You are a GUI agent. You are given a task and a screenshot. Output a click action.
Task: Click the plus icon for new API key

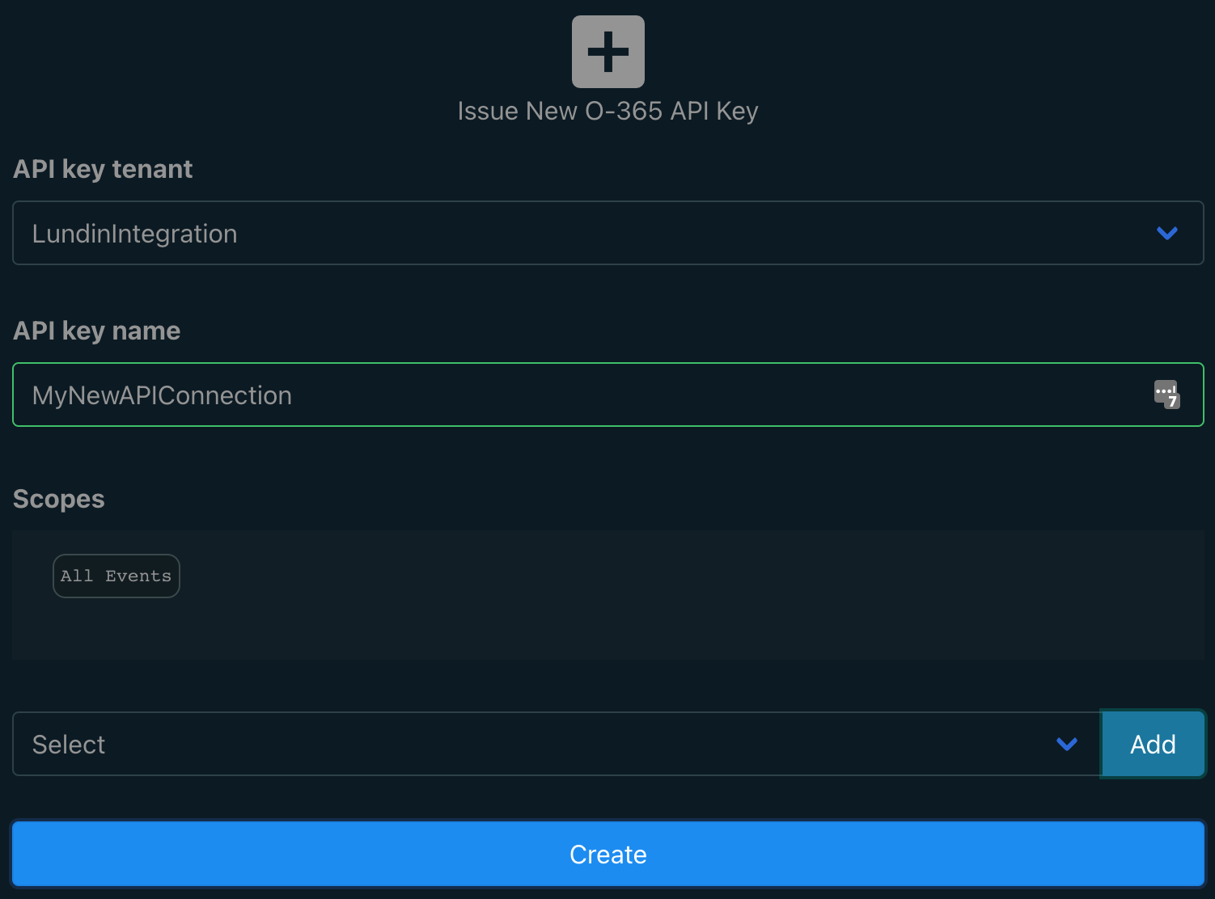pos(608,52)
